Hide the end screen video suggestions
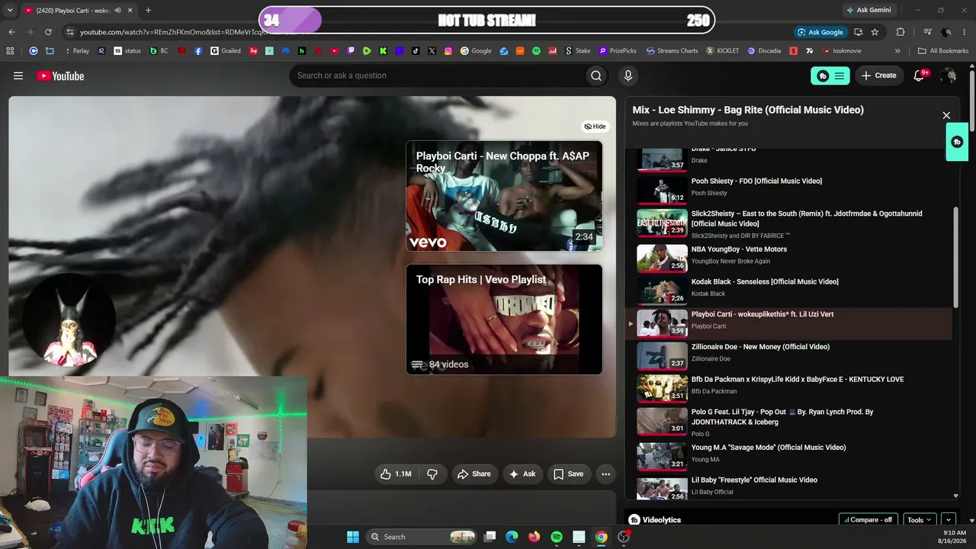Viewport: 976px width, 549px height. pyautogui.click(x=596, y=127)
